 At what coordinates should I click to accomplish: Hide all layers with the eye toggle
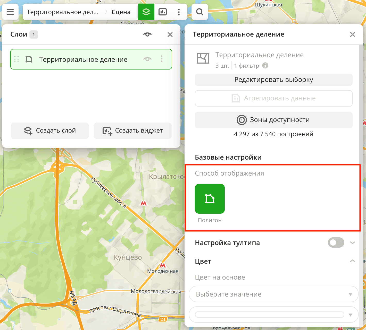pyautogui.click(x=147, y=34)
